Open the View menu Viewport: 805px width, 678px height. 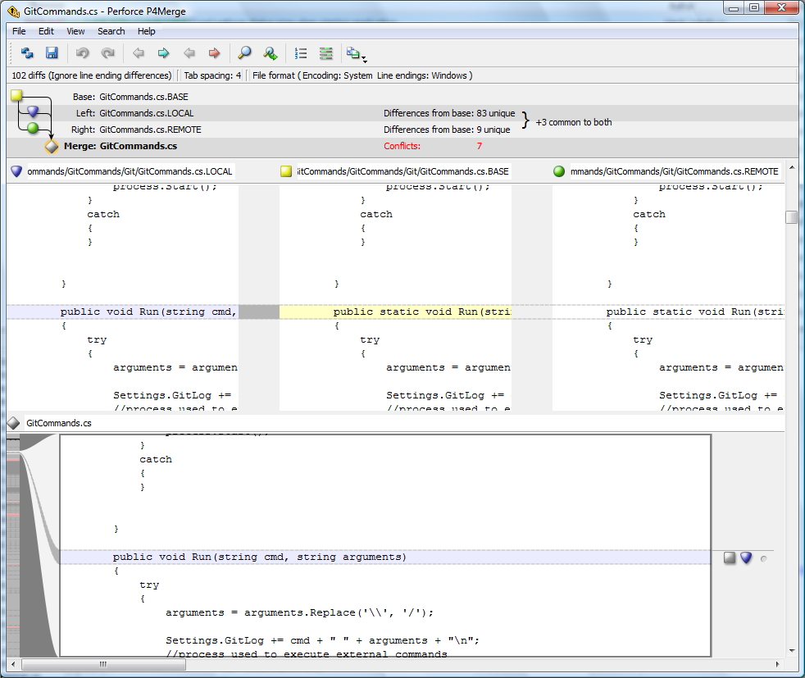[x=75, y=31]
